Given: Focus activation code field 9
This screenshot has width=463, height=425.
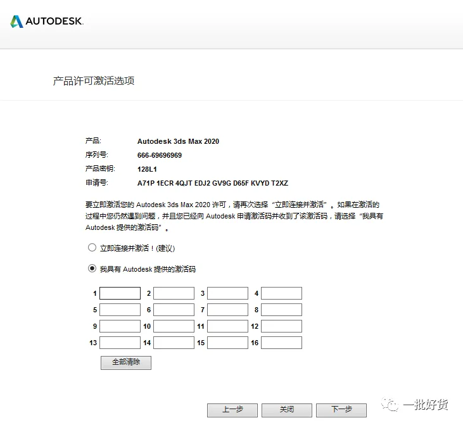Looking at the screenshot, I should coord(120,326).
